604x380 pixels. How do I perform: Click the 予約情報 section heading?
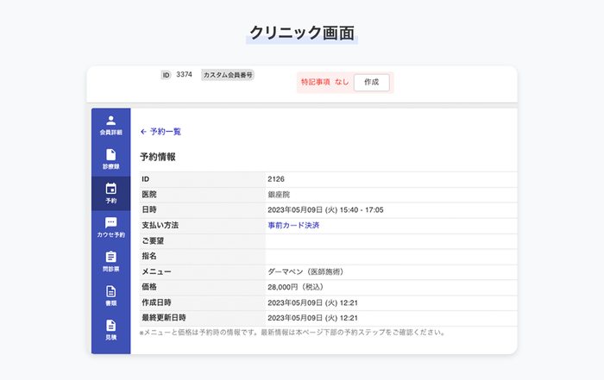coord(158,157)
